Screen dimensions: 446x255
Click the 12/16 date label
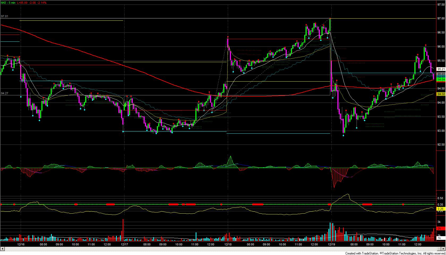pyautogui.click(x=21, y=244)
